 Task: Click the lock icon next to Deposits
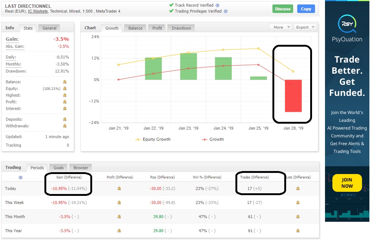coord(65,119)
